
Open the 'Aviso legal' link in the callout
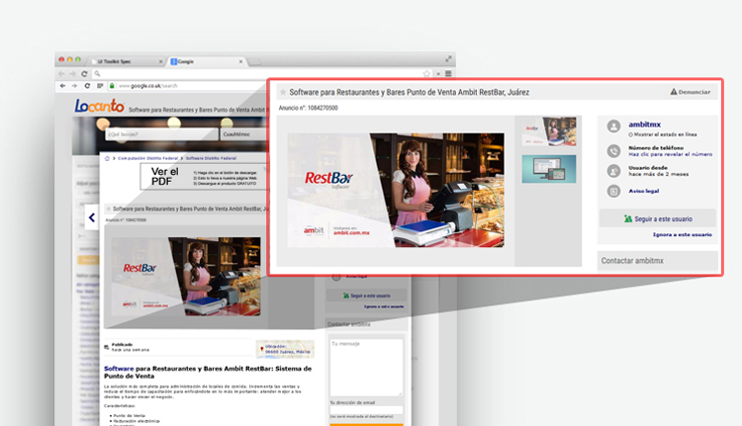(644, 191)
